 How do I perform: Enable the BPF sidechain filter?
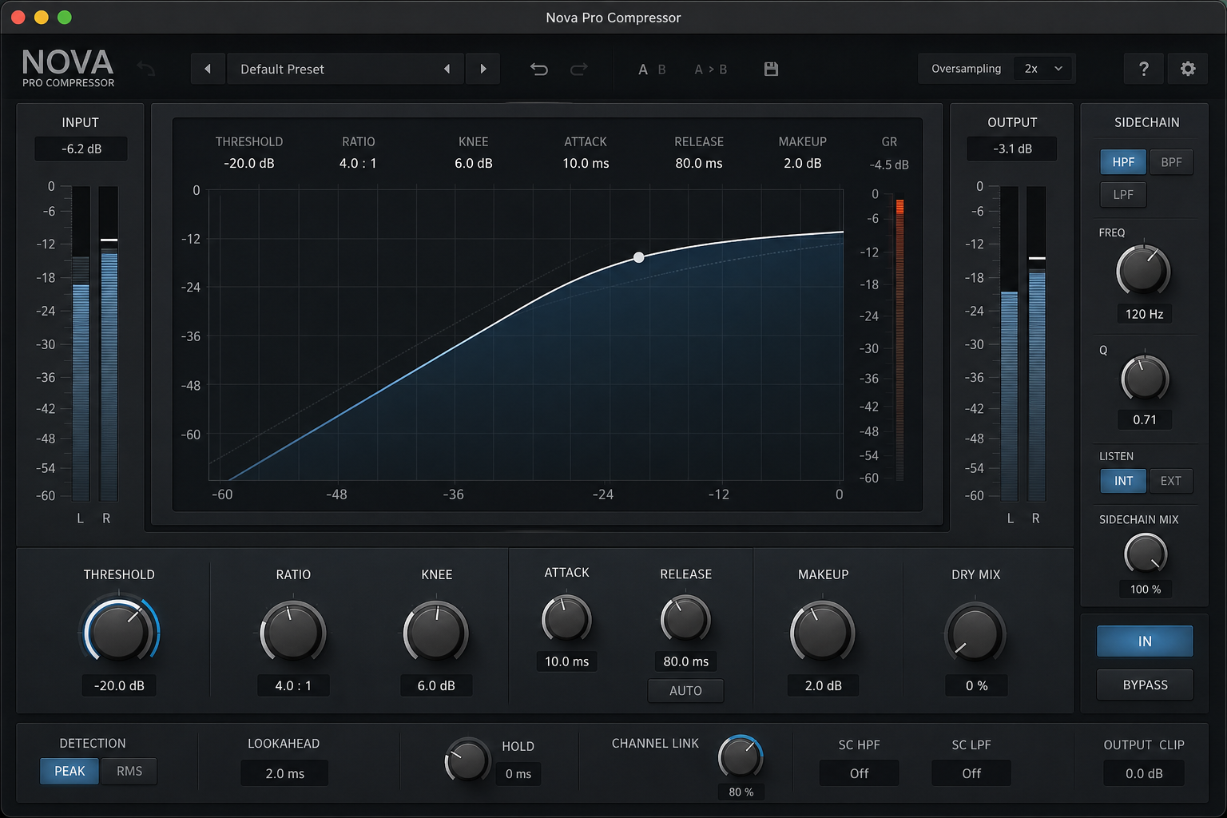[x=1171, y=162]
